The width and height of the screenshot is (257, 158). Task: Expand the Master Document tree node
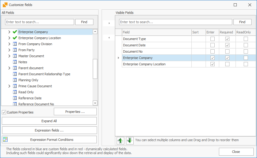point(9,56)
